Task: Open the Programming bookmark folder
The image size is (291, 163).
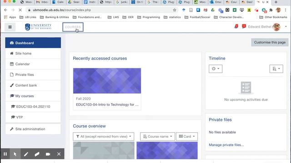Action: (149, 17)
